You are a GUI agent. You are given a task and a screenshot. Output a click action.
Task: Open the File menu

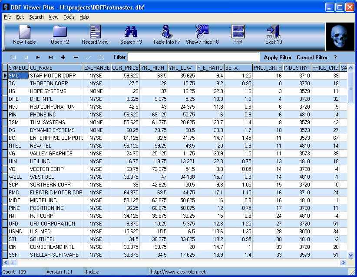click(x=7, y=17)
